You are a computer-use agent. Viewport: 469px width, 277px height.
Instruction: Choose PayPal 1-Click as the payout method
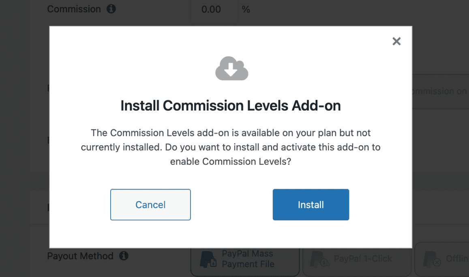357,258
